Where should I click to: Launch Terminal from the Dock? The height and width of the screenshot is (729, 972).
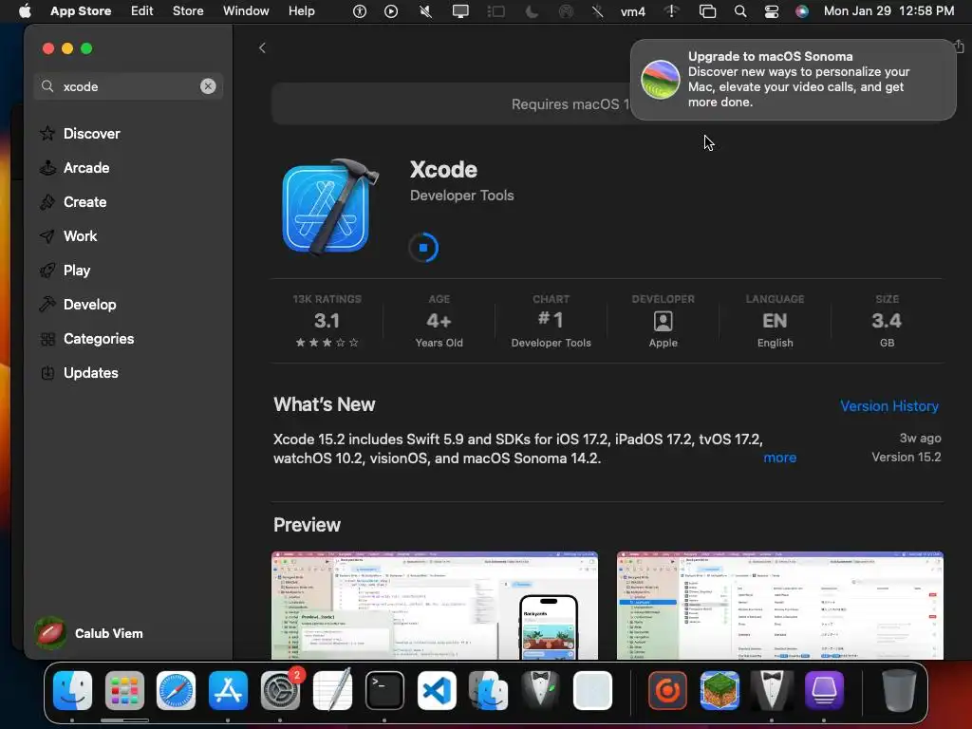pos(384,690)
